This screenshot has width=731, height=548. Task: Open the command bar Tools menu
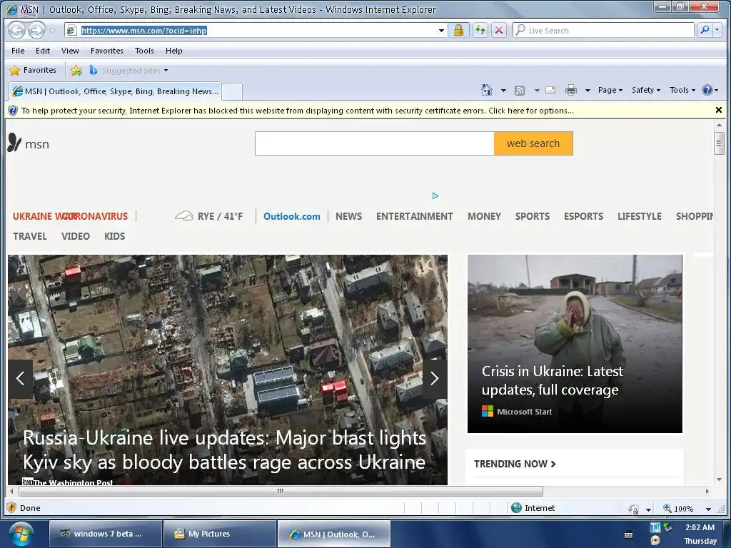click(682, 90)
